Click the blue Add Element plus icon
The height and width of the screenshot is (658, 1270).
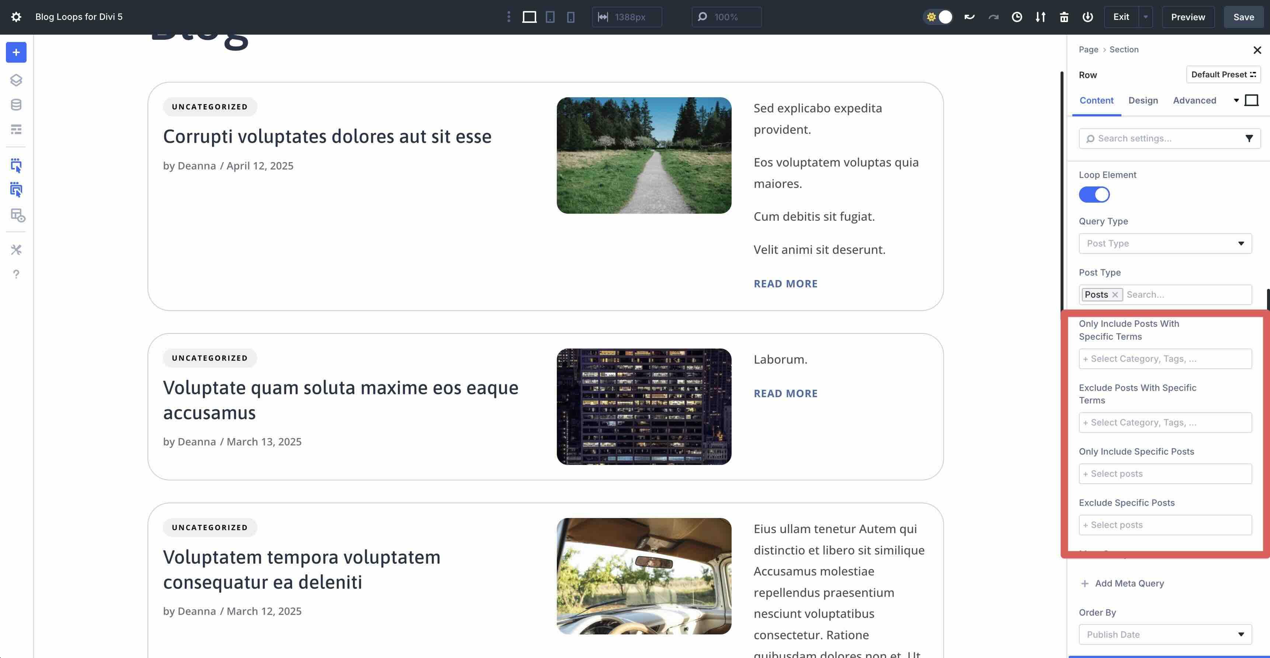(x=16, y=52)
